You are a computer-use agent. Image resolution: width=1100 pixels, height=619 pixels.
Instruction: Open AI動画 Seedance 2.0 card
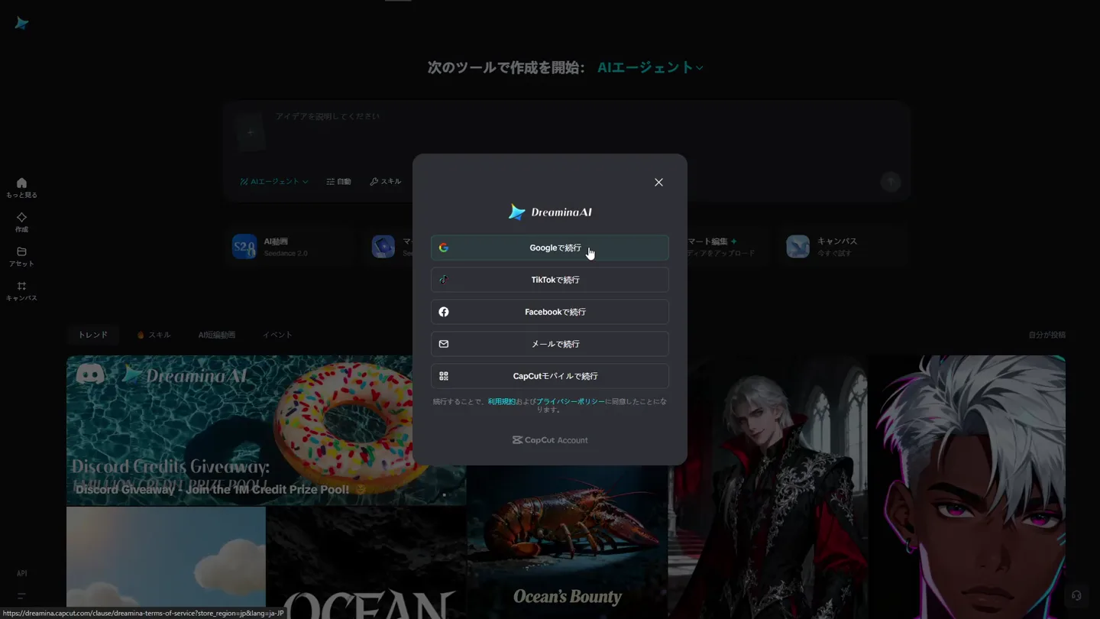(x=290, y=247)
